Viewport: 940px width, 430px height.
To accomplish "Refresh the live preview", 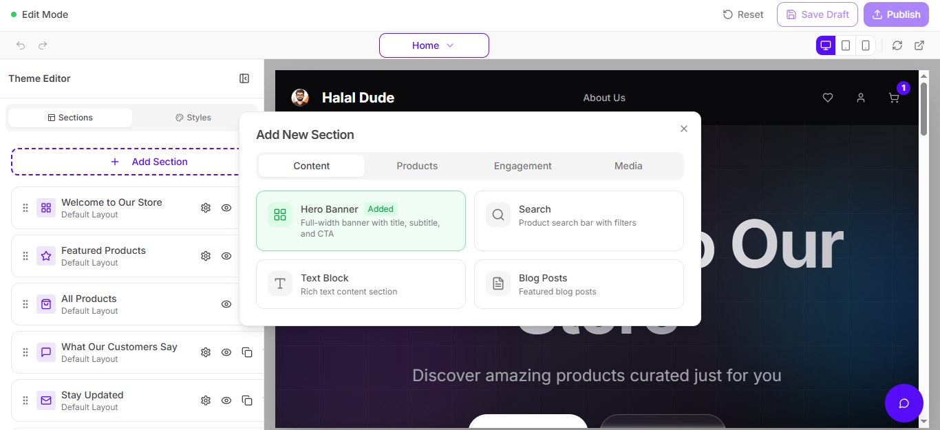I will pos(898,45).
